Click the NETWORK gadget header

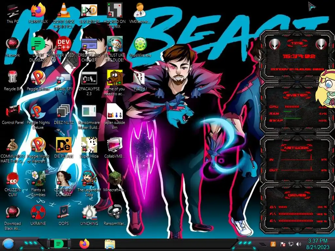296,147
